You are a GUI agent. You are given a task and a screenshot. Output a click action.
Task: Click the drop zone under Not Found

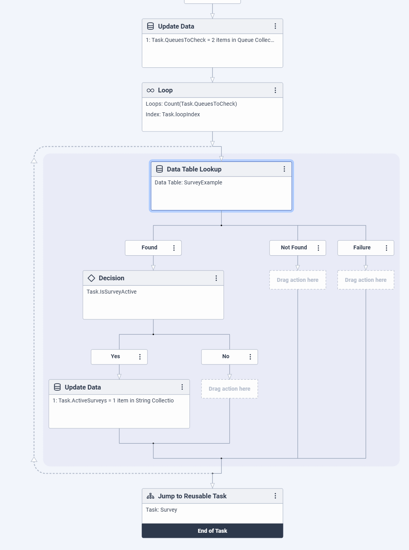pos(297,280)
